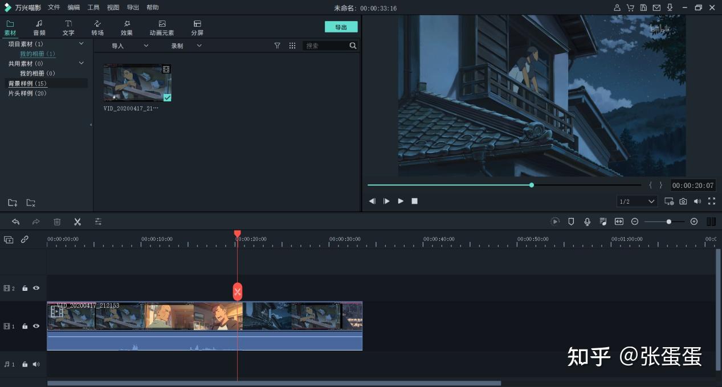722x387 pixels.
Task: Toggle lock on video track 2
Action: click(x=25, y=289)
